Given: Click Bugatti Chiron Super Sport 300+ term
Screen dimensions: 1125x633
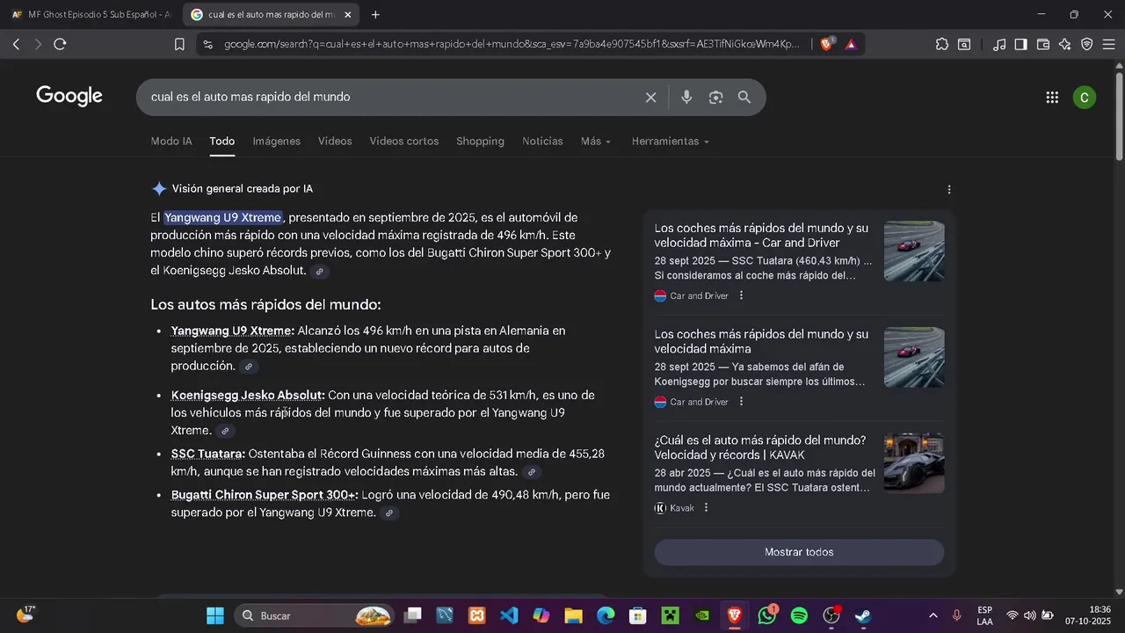Looking at the screenshot, I should pyautogui.click(x=265, y=495).
